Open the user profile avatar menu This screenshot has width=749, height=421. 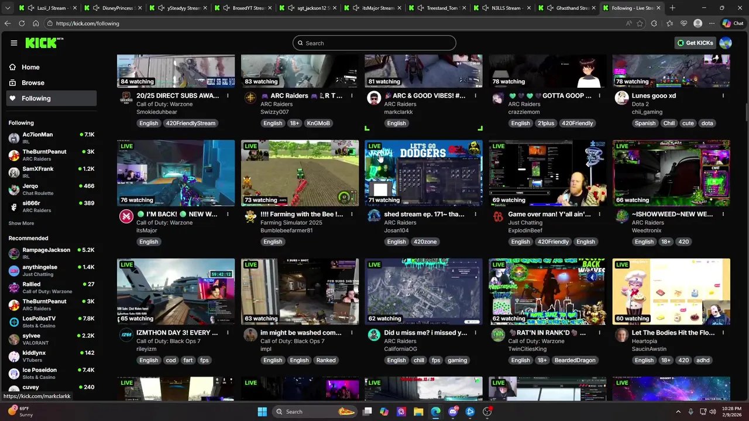tap(726, 43)
